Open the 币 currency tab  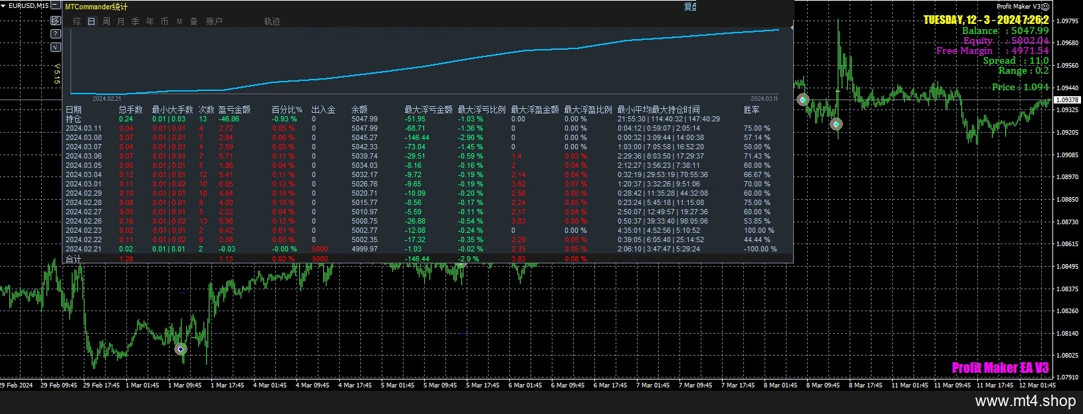tap(165, 21)
